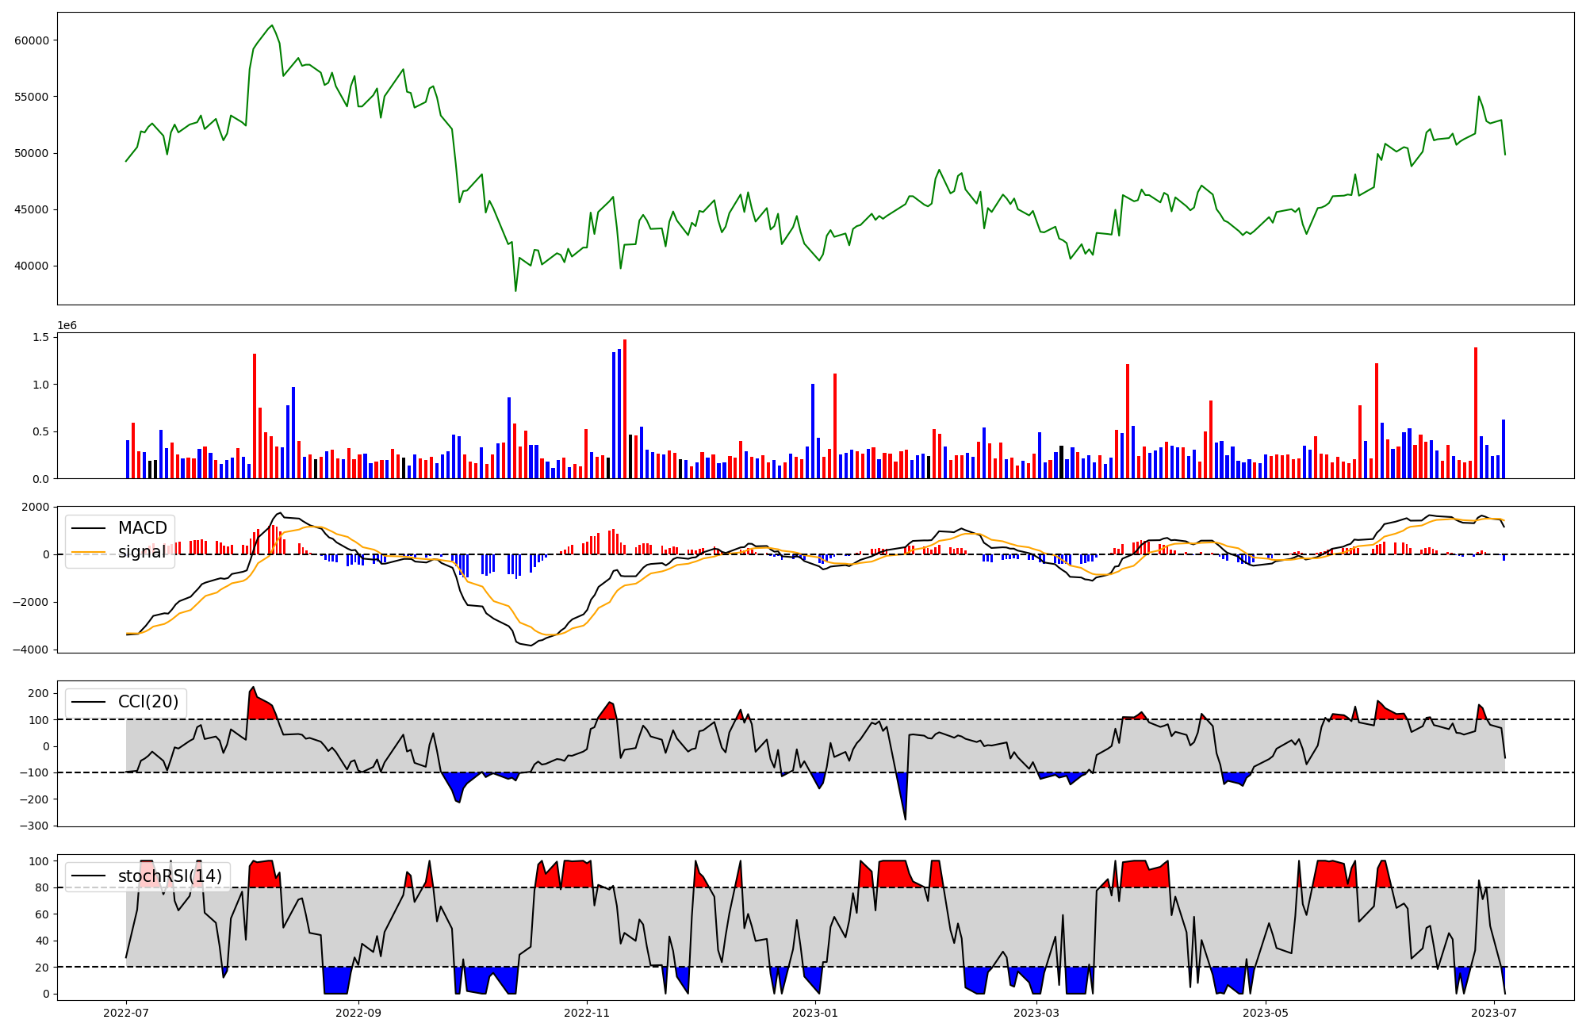Click the highest peak of the green price line
The width and height of the screenshot is (1586, 1031).
(x=272, y=25)
